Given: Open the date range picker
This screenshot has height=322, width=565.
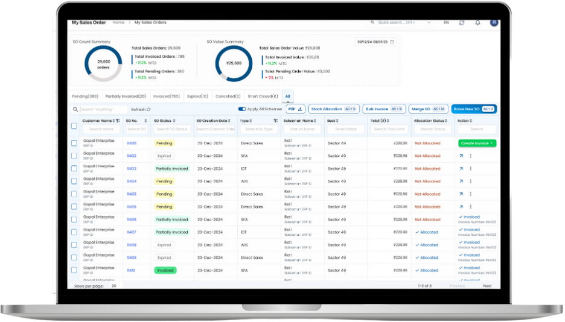Looking at the screenshot, I should click(375, 42).
